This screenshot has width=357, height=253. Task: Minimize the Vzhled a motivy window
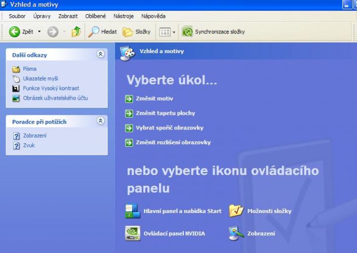347,5
